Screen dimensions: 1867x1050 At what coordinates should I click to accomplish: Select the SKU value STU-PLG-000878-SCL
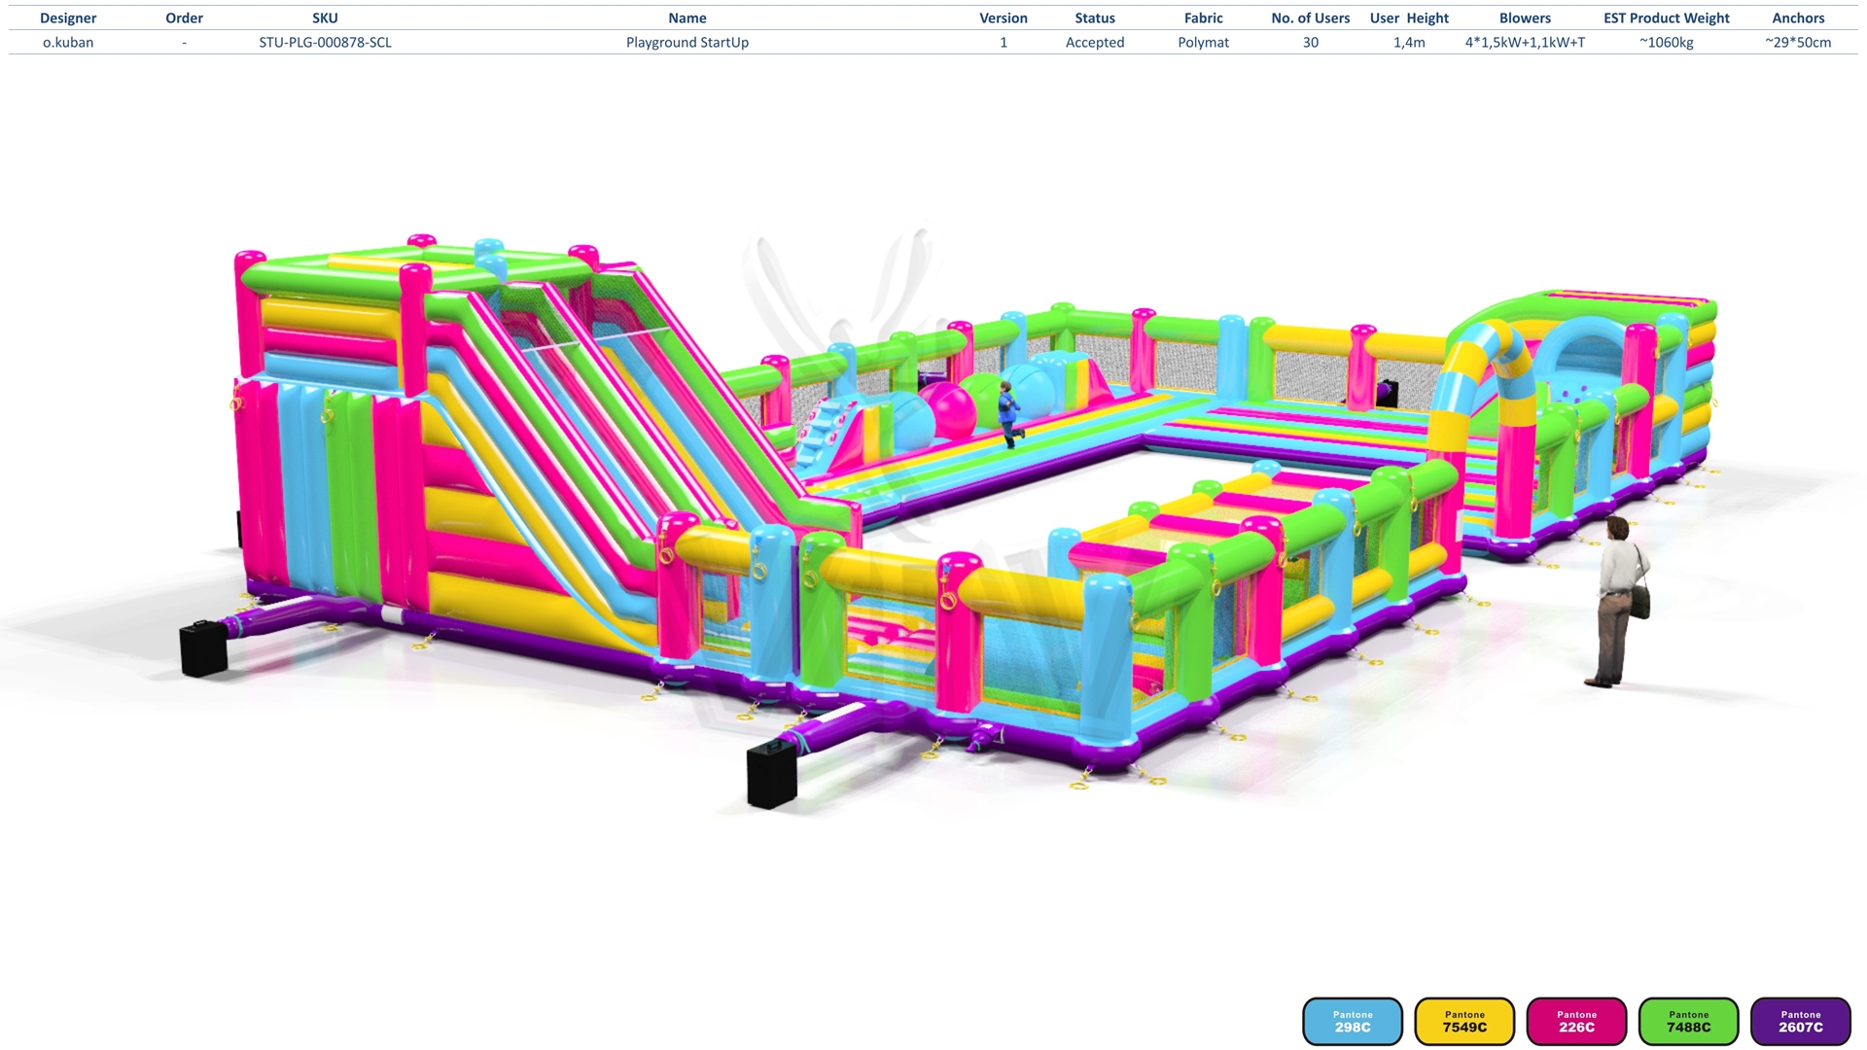(325, 43)
